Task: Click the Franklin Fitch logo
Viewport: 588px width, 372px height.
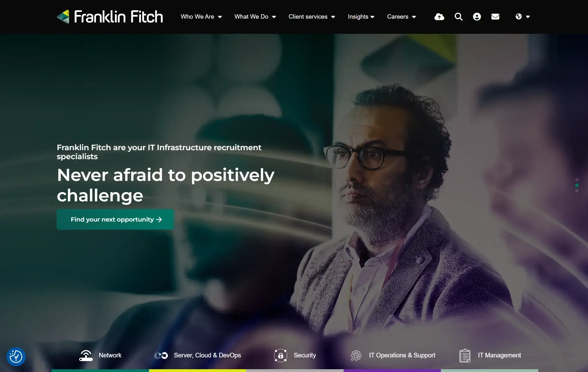Action: click(110, 17)
